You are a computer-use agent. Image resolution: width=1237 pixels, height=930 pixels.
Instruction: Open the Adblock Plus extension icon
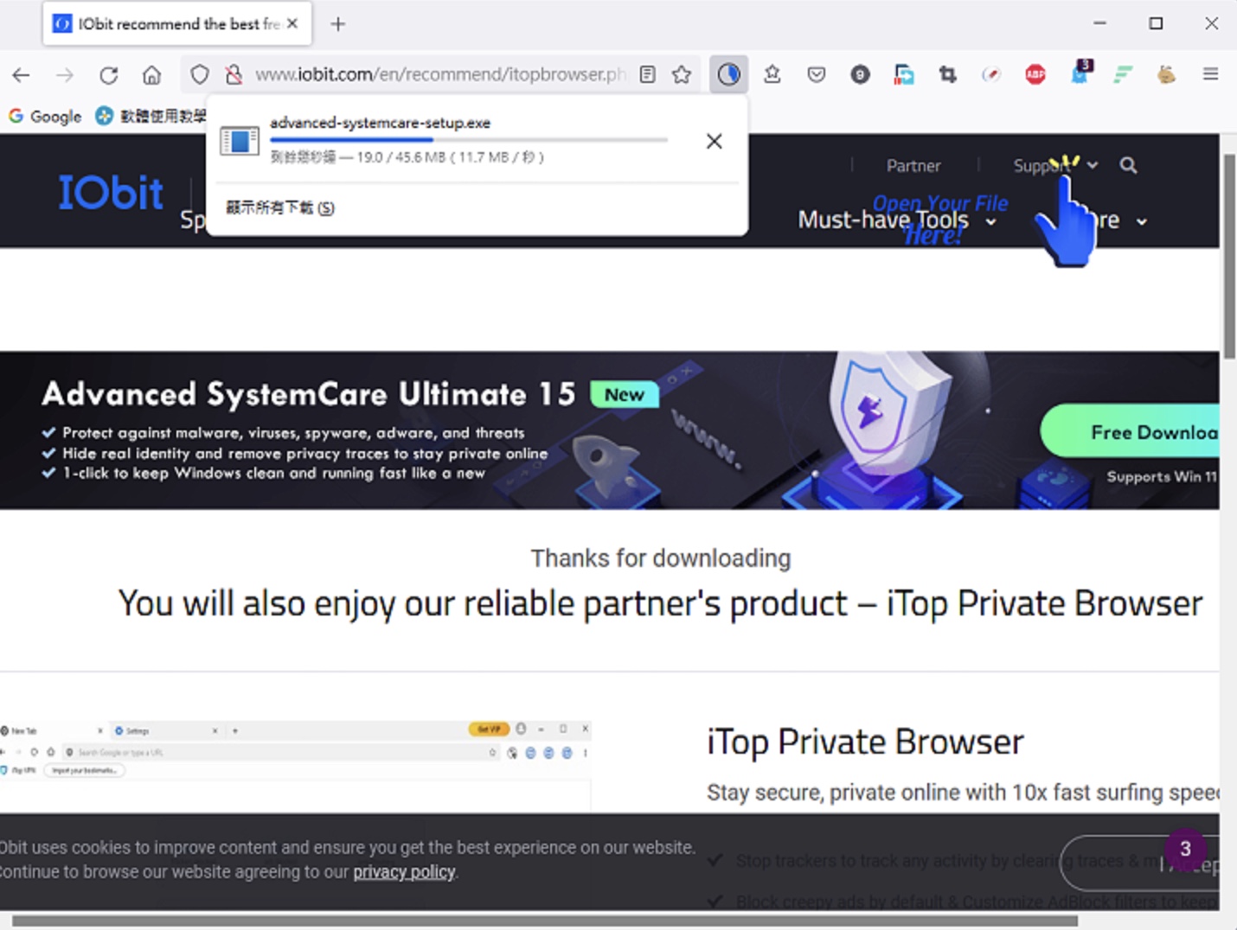pyautogui.click(x=1035, y=75)
